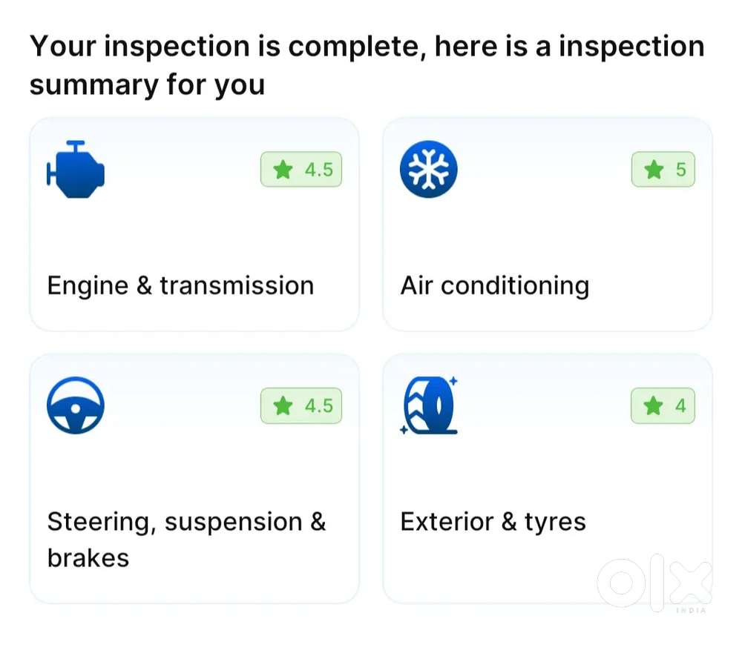Screen dimensions: 742x653
Task: Click the 4.5 rating badge for Steering
Action: (301, 406)
